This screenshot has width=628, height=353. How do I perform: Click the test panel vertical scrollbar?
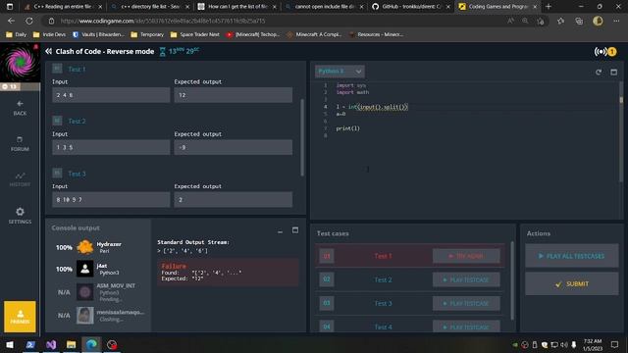302,137
